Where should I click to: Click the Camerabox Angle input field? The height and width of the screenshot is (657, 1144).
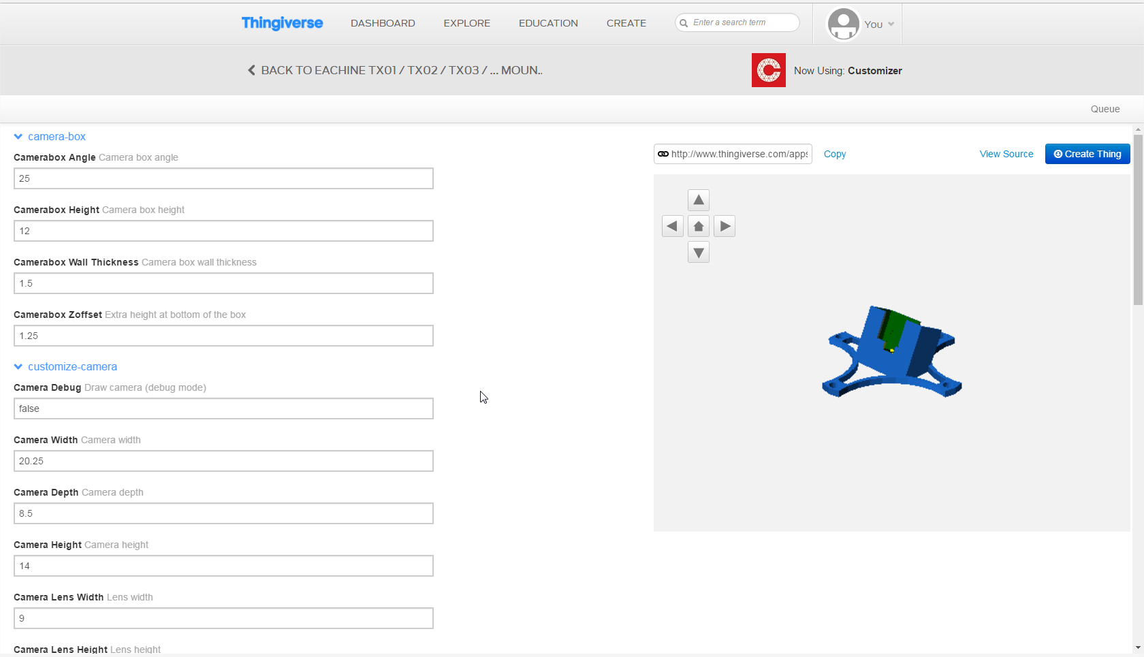point(223,178)
